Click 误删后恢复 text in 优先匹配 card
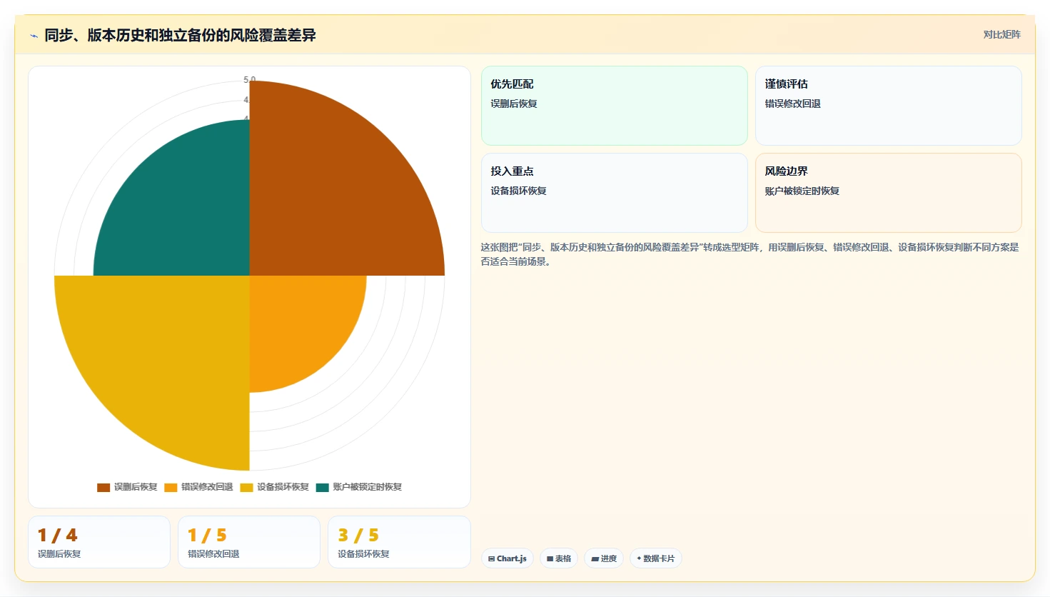The height and width of the screenshot is (597, 1050). (x=514, y=104)
